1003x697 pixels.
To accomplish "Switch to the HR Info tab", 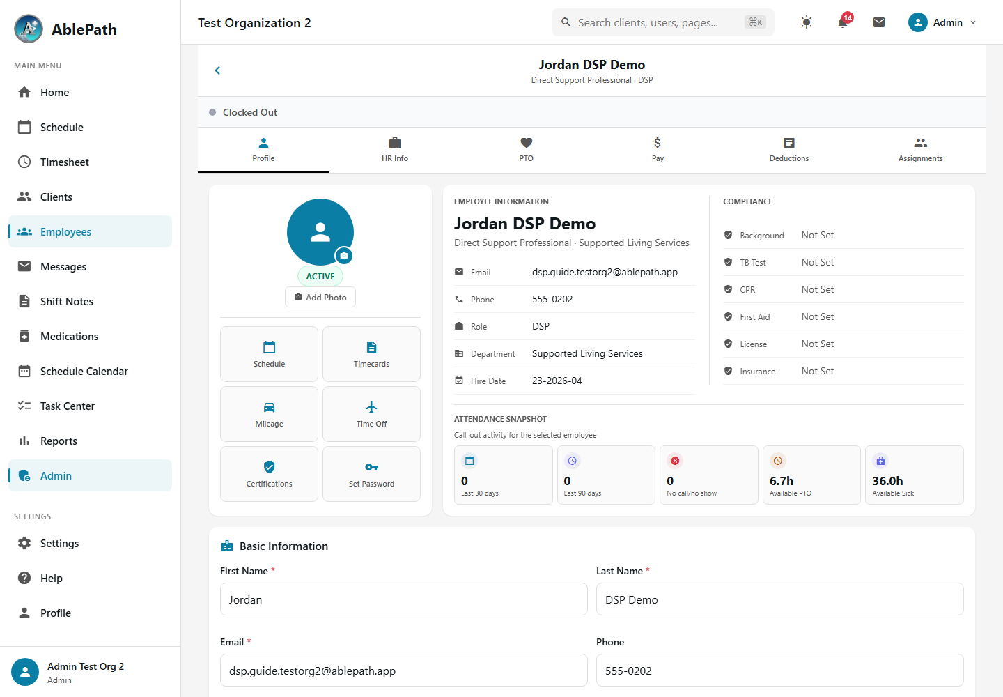I will (395, 150).
